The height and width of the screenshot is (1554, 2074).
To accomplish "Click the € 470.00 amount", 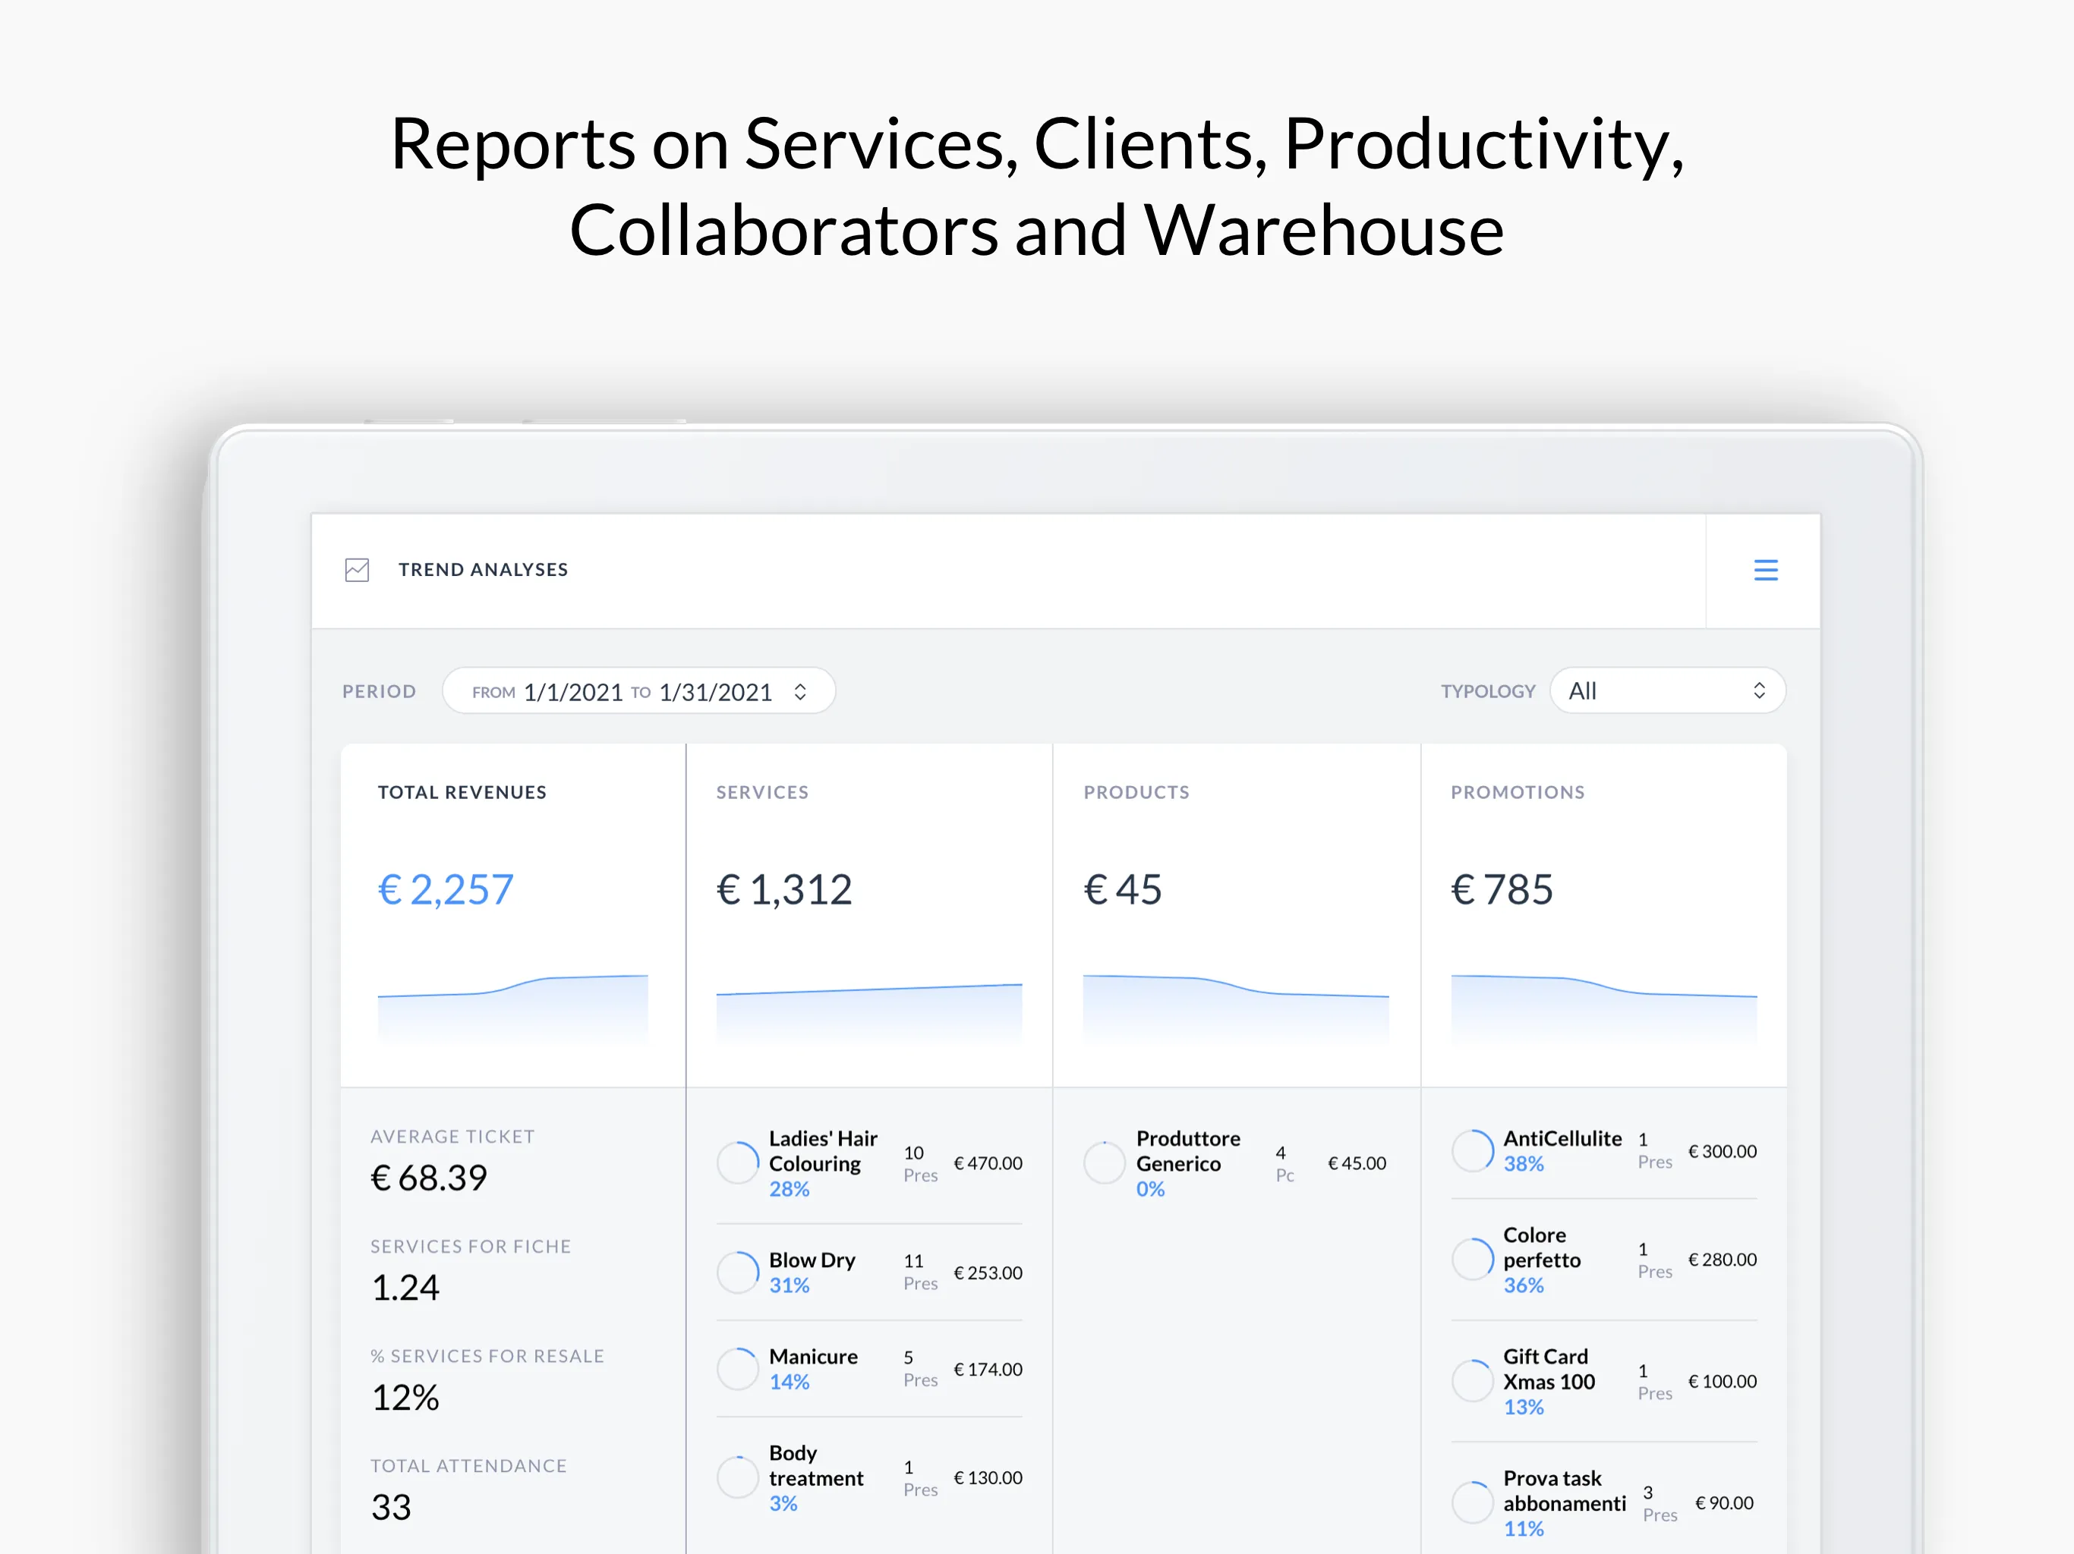I will (x=988, y=1163).
